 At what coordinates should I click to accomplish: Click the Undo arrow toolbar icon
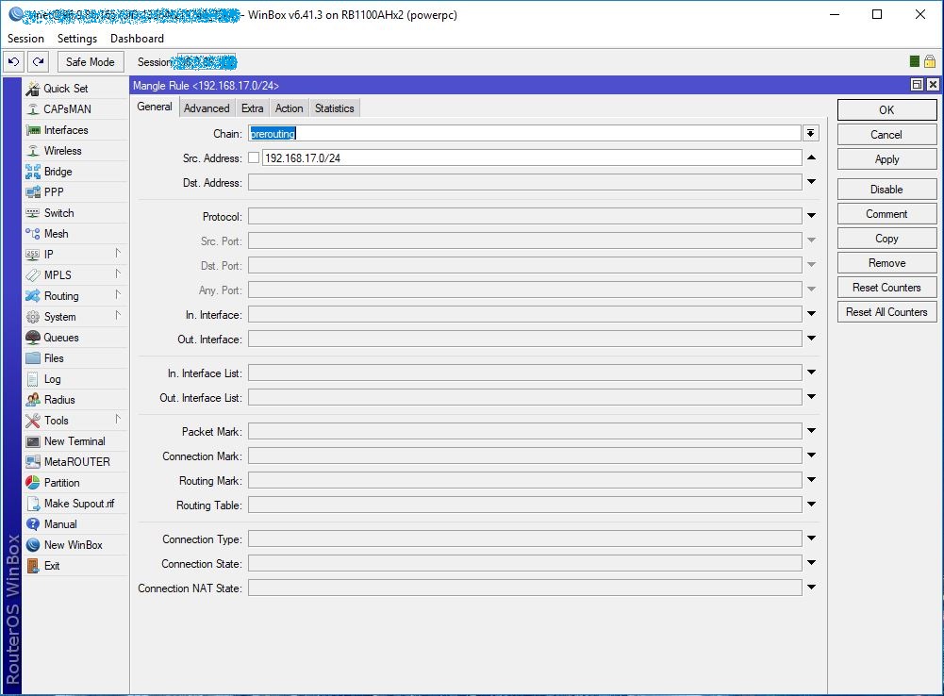click(x=14, y=62)
